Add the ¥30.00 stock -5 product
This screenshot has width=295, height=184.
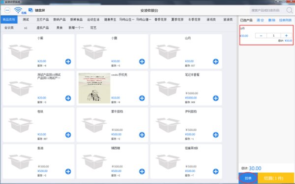point(142,62)
